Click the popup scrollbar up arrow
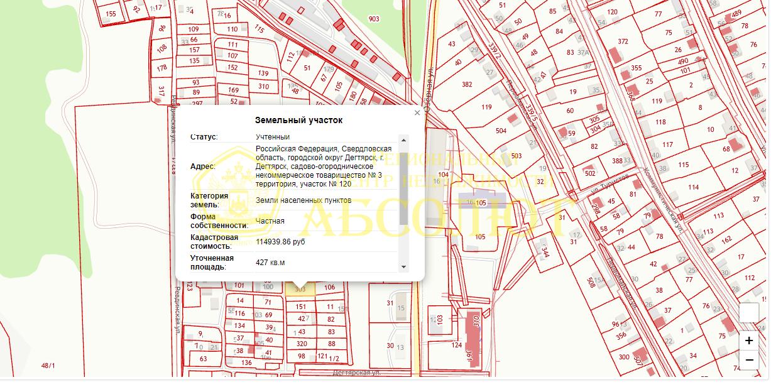Viewport: 771px width, 392px height. [x=403, y=139]
